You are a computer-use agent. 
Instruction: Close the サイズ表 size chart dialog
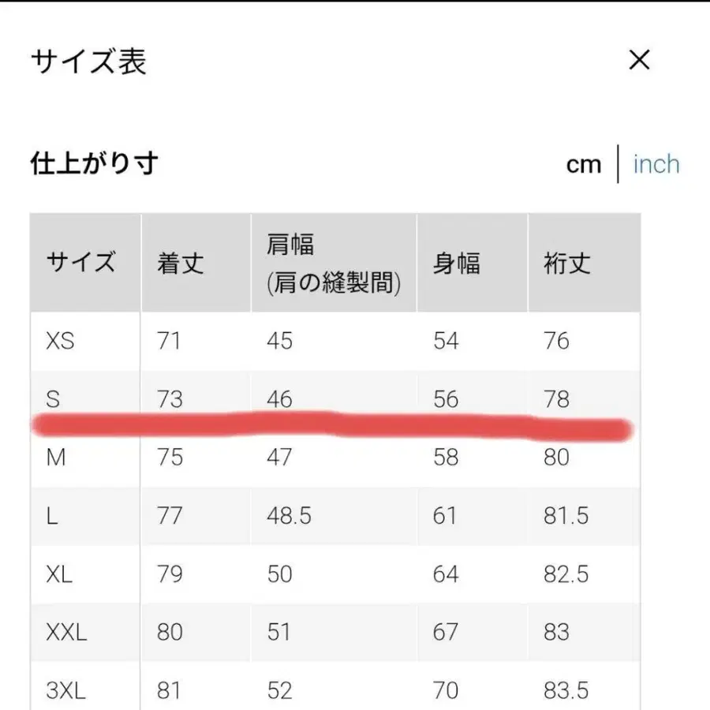pyautogui.click(x=640, y=61)
